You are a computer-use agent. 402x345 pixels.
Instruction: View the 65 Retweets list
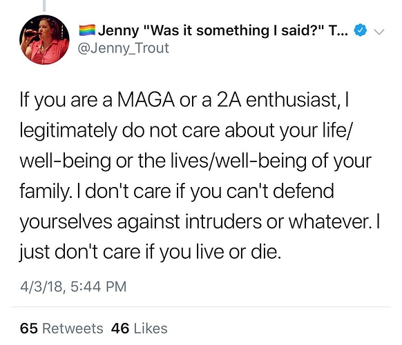(x=61, y=328)
